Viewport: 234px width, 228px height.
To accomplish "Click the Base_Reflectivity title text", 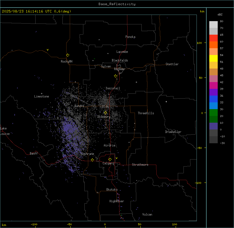I will (117, 4).
